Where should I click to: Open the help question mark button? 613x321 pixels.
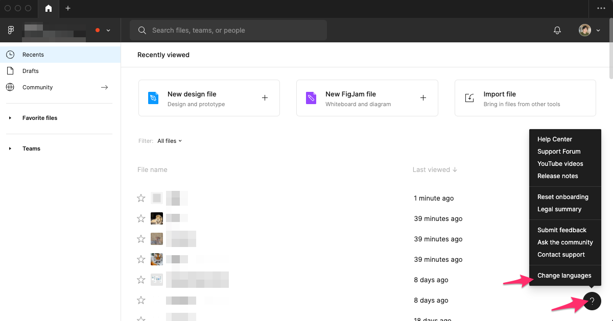(592, 301)
